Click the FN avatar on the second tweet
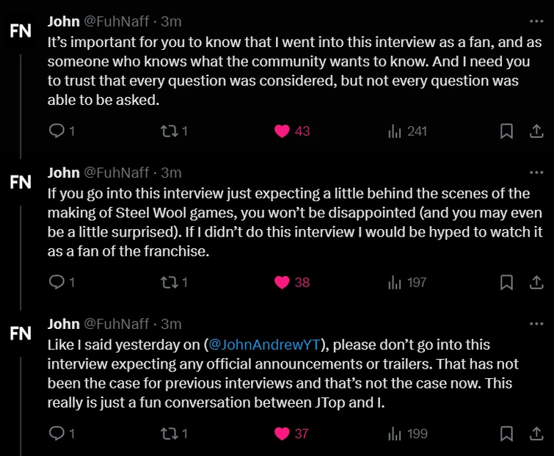This screenshot has height=456, width=554. pyautogui.click(x=21, y=182)
